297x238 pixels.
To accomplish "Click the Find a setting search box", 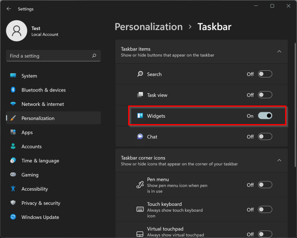I will click(x=49, y=55).
